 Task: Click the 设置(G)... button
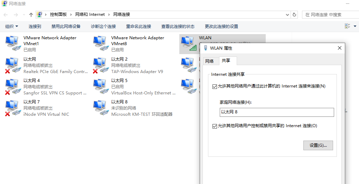[318, 145]
